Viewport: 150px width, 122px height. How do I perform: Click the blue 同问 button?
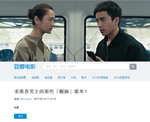pos(20,116)
